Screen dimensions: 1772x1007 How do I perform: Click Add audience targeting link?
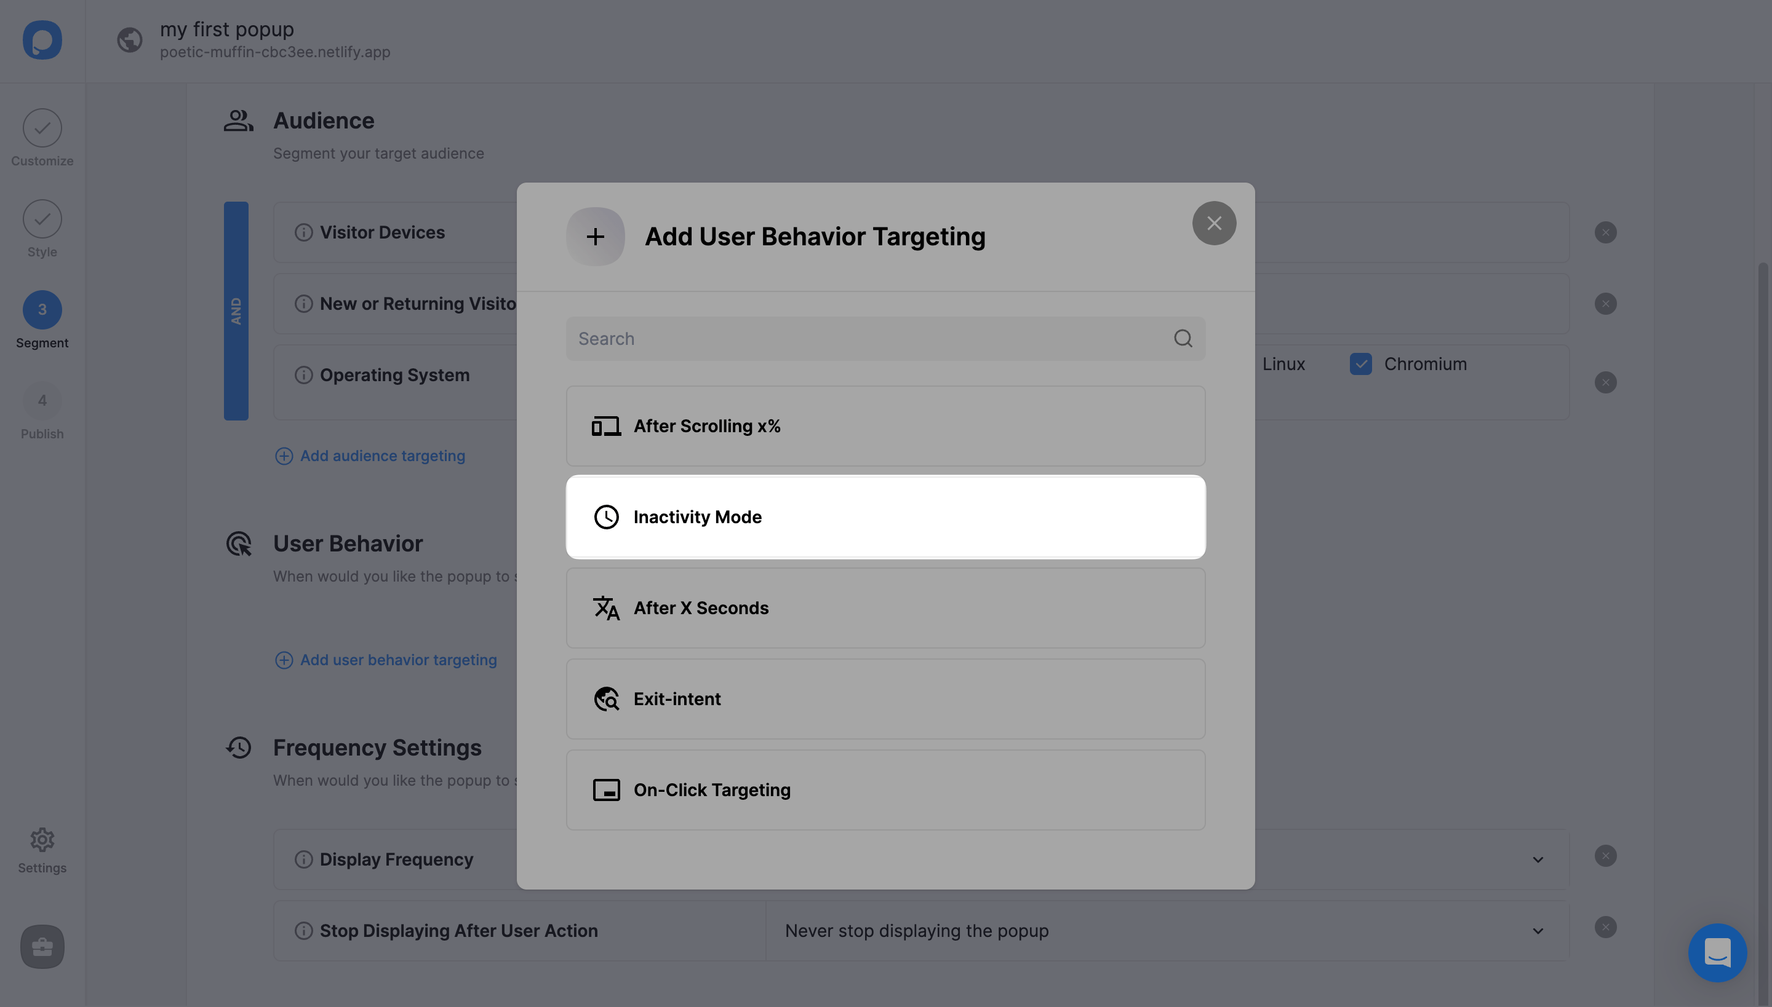coord(382,456)
